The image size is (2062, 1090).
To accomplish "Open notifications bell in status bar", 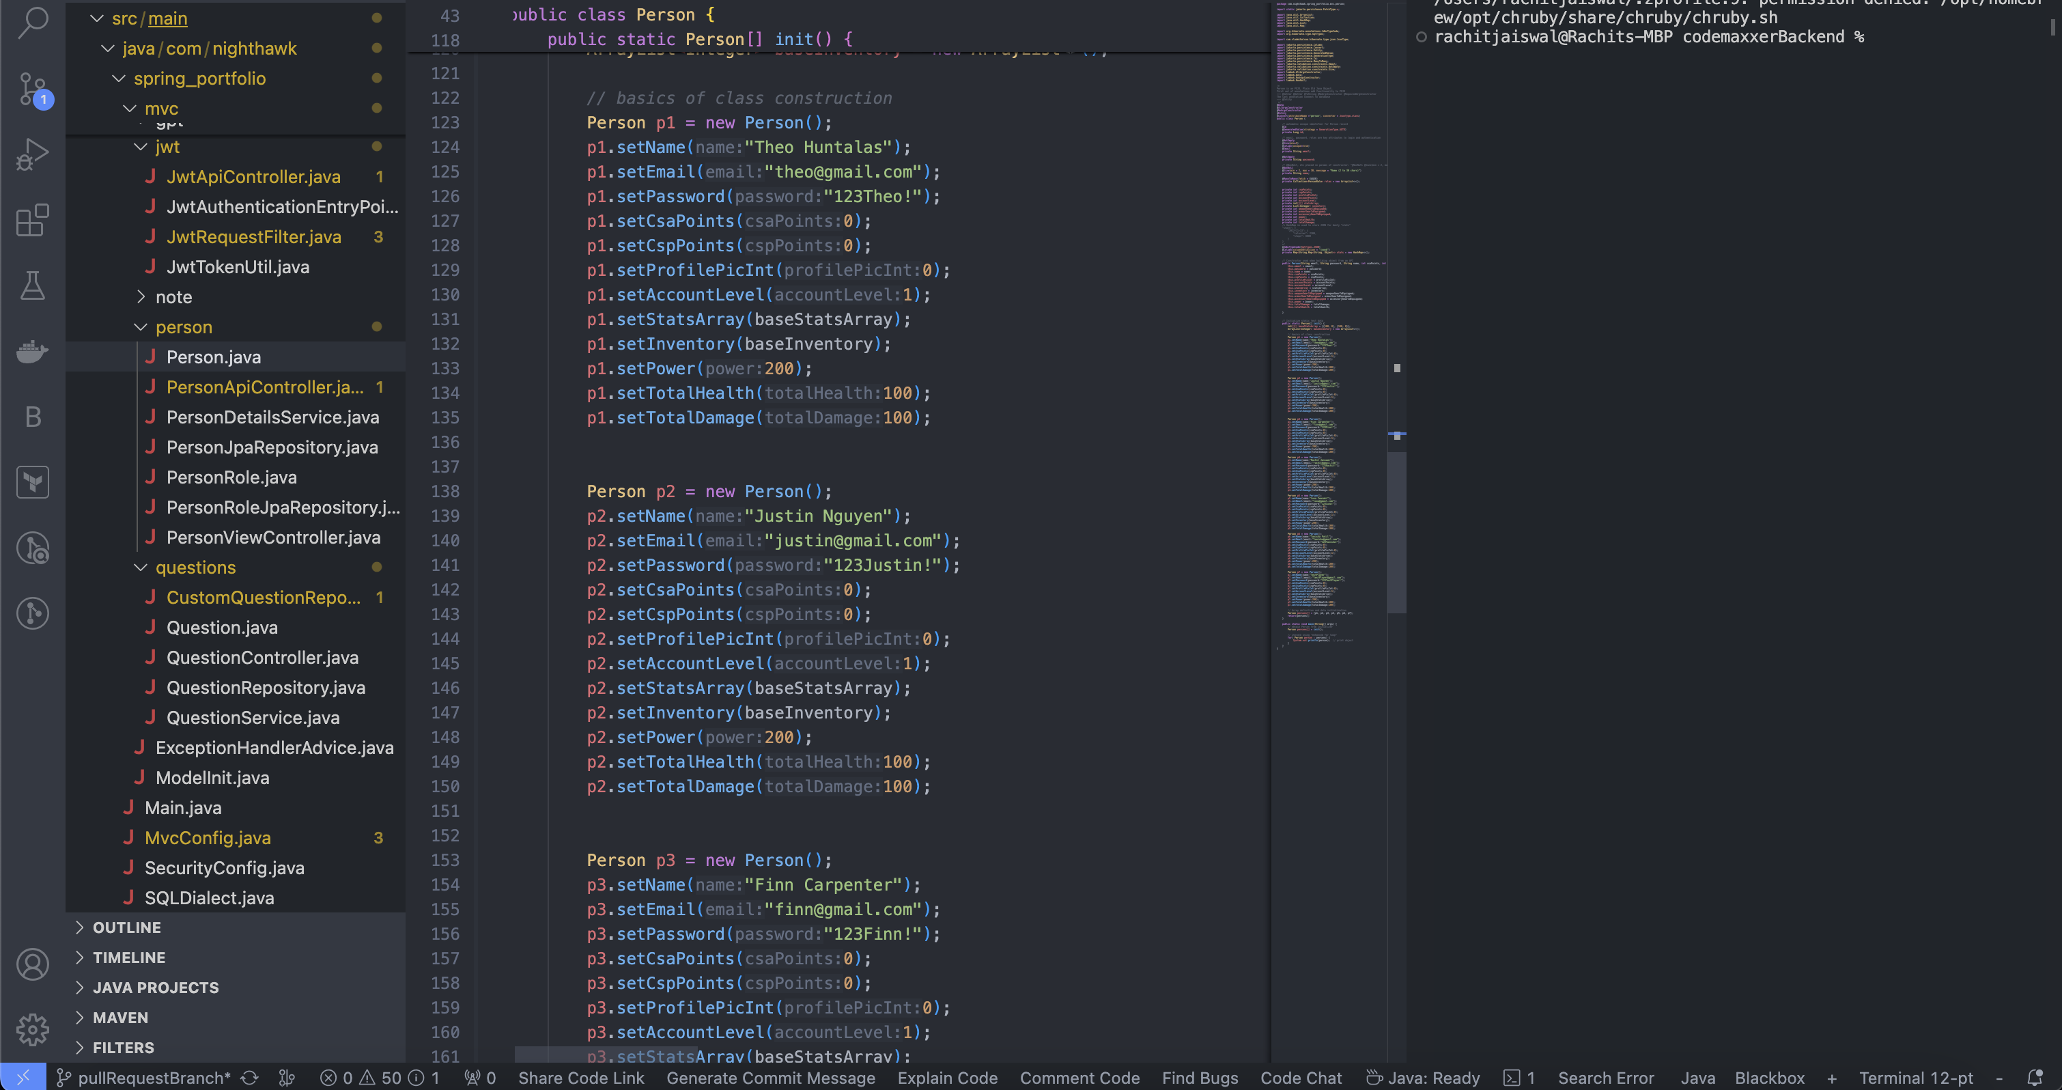I will point(2035,1078).
